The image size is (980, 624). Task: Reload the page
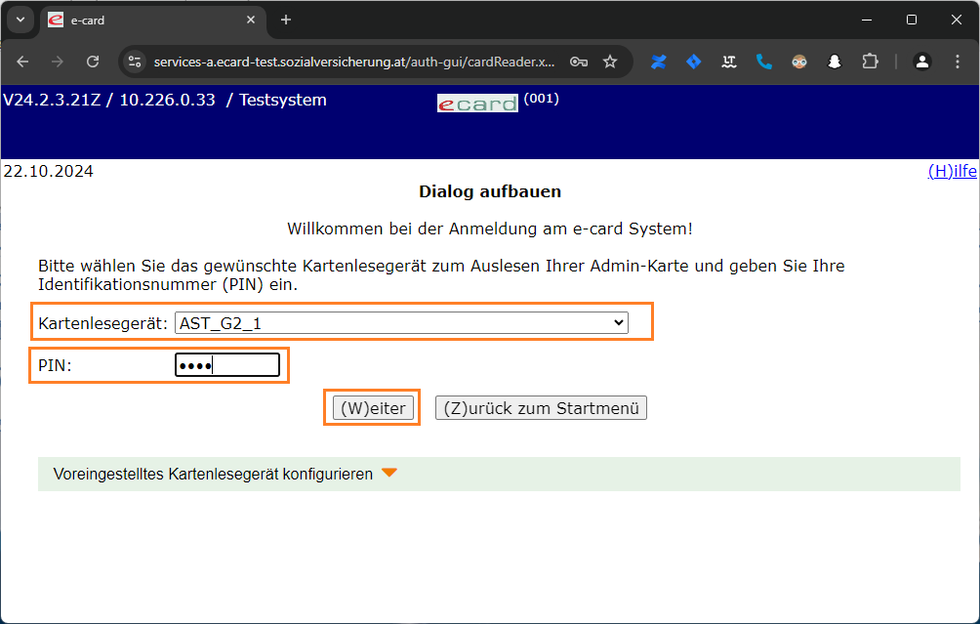point(93,62)
